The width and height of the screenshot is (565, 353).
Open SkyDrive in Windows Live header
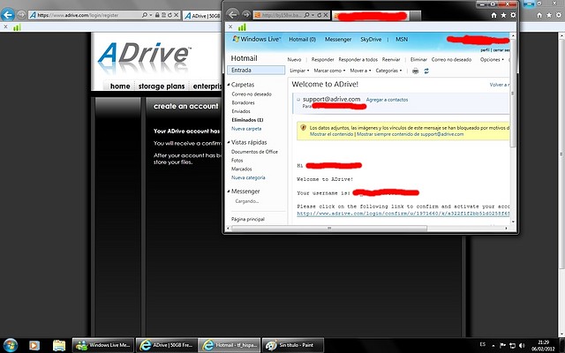pyautogui.click(x=371, y=39)
